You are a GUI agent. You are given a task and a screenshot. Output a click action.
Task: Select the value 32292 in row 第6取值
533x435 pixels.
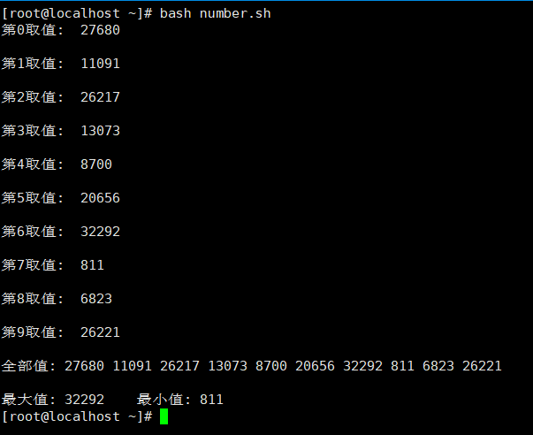100,232
